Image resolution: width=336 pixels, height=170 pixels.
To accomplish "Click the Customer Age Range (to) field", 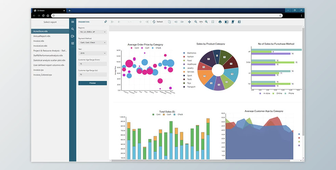I will coord(93,75).
